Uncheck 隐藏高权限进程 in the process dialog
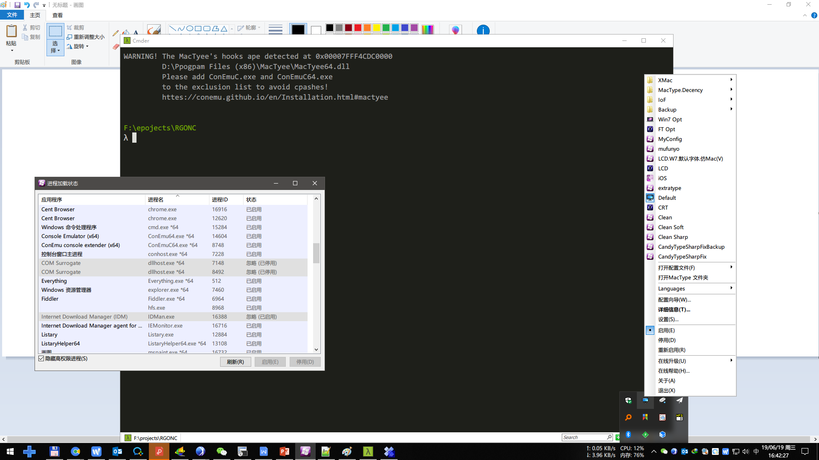The width and height of the screenshot is (819, 460). tap(41, 359)
